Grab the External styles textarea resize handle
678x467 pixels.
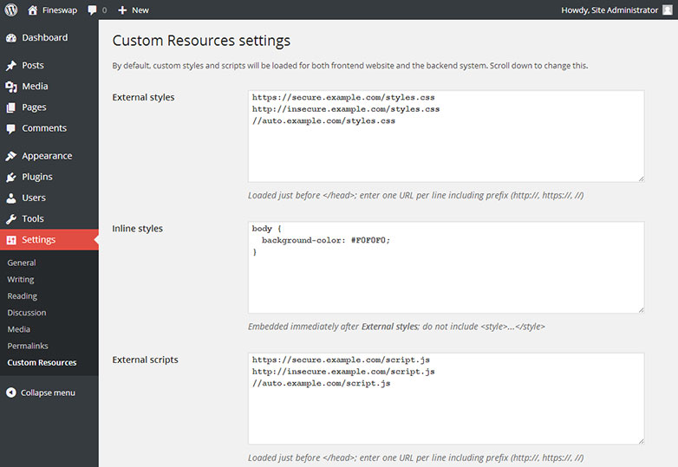[x=641, y=178]
